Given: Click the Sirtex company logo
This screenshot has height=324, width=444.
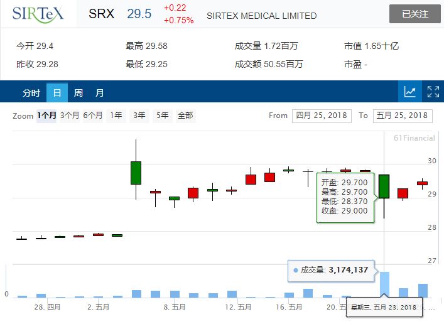Looking at the screenshot, I should [x=38, y=14].
